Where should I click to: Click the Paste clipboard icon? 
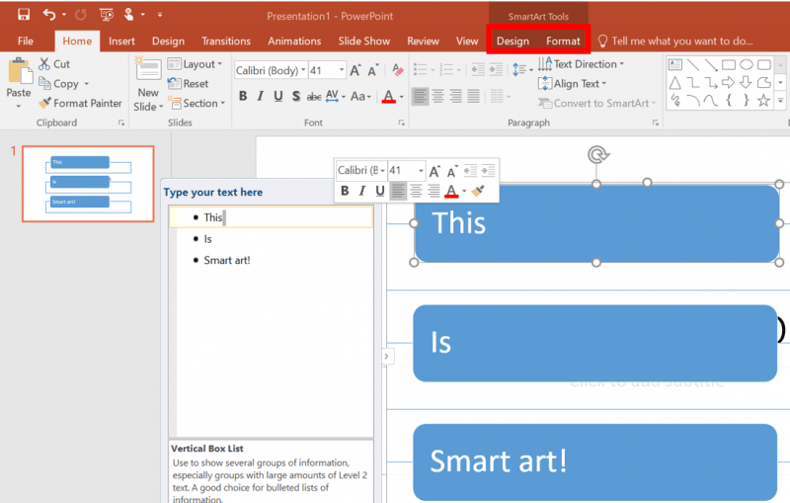tap(19, 70)
